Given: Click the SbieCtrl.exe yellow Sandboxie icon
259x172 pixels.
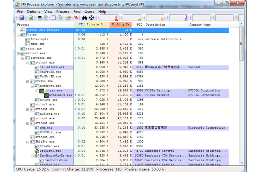Looking at the screenshot, I should (x=37, y=151).
